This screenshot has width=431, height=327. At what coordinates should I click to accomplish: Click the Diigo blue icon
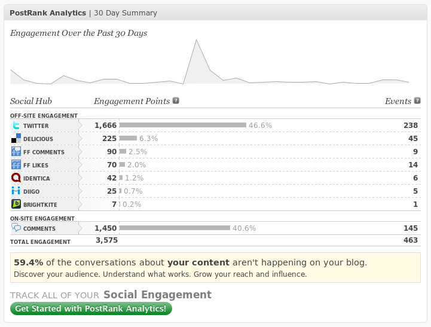16,191
